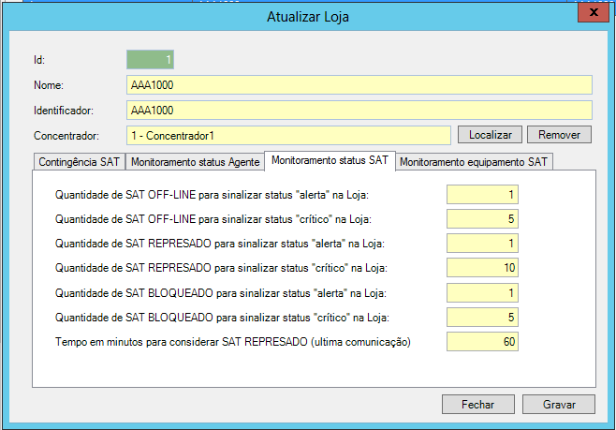Focus the SAT REPRESADO "alerta" quantity field
This screenshot has width=616, height=430.
click(482, 244)
